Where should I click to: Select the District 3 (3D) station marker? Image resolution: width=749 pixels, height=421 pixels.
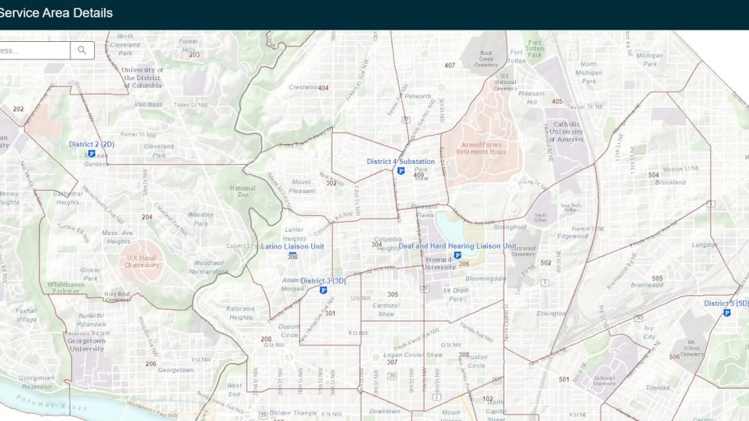323,290
